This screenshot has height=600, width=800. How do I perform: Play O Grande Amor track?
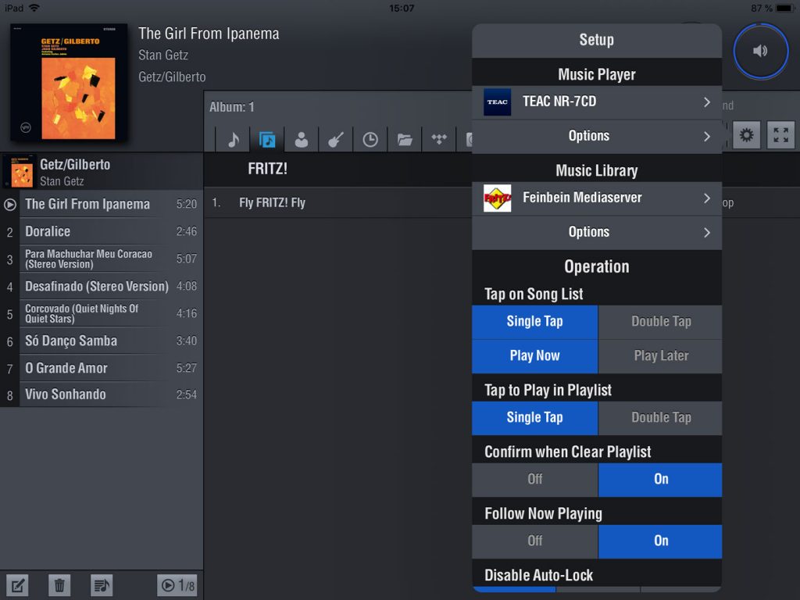[x=102, y=368]
